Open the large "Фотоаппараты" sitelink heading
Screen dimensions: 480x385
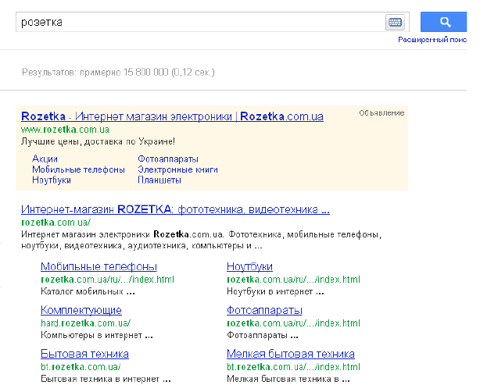264,310
